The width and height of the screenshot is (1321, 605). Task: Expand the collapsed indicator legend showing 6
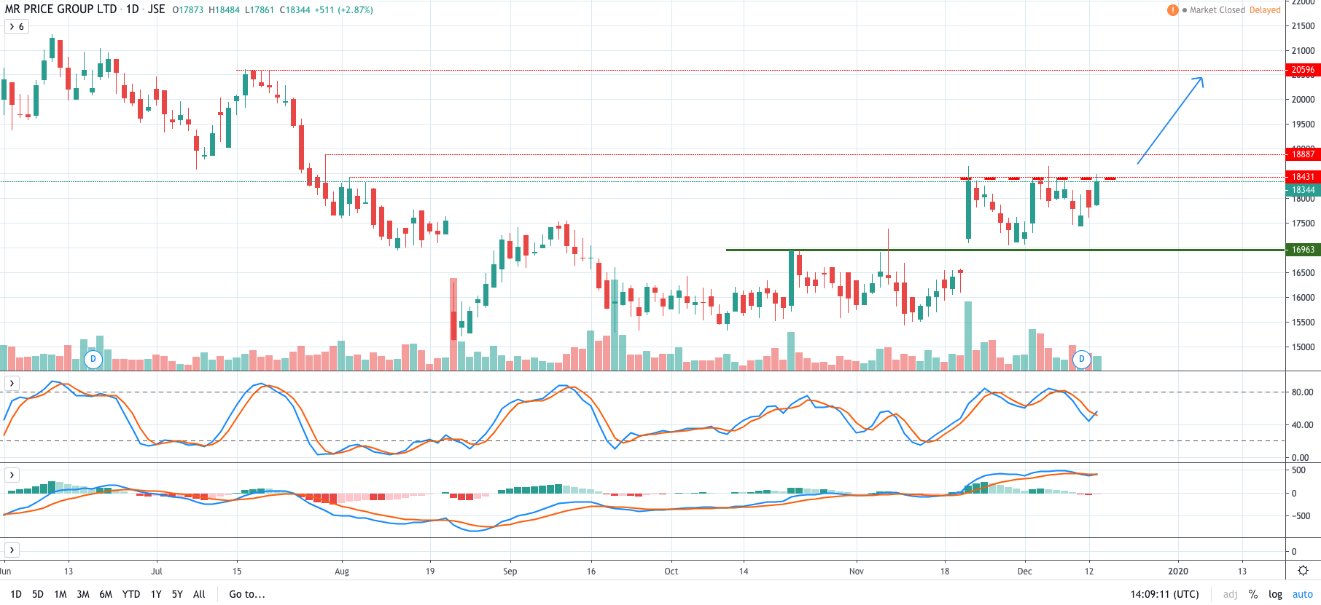click(17, 27)
